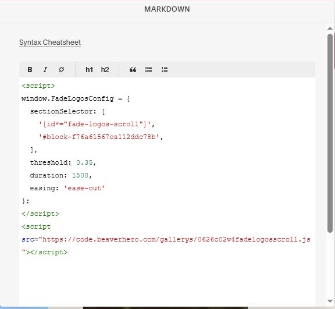Click the vertical scrollbar thumb

(330, 133)
